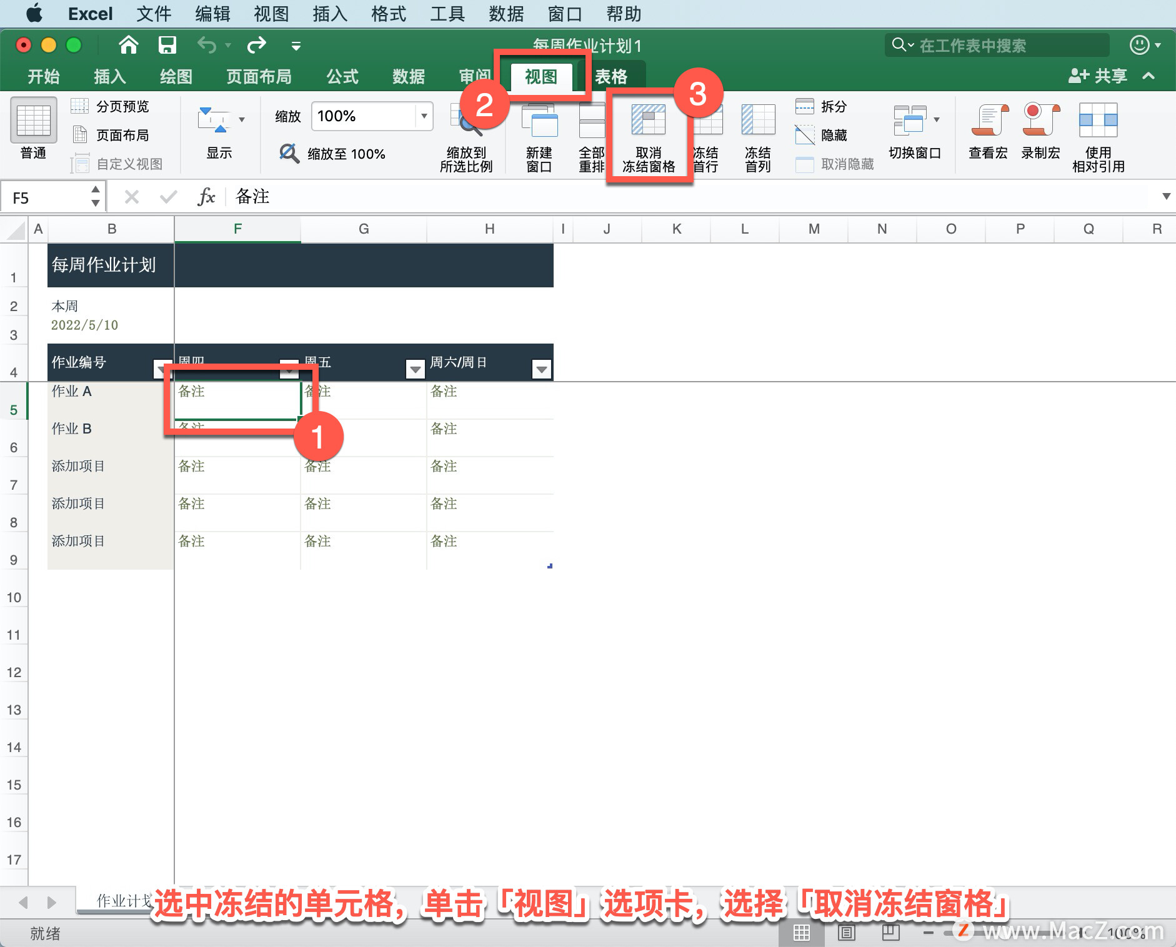The image size is (1176, 947).
Task: Click the 100% zoom input field
Action: [x=364, y=116]
